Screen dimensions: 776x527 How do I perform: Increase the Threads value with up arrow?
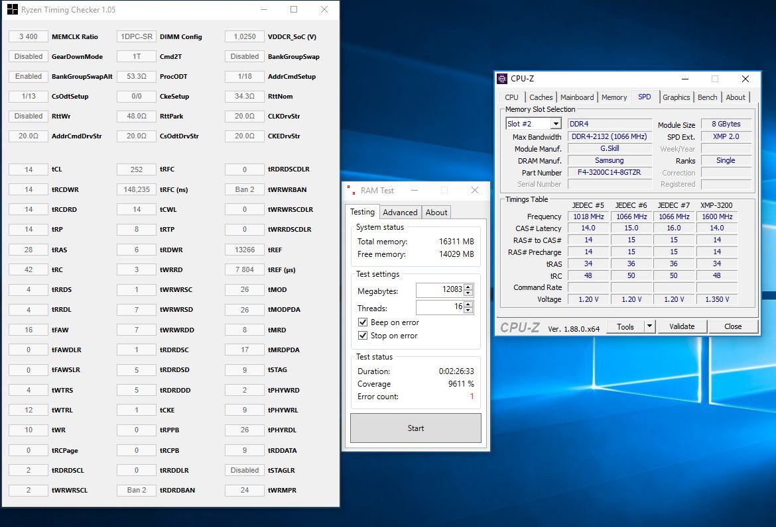468,305
